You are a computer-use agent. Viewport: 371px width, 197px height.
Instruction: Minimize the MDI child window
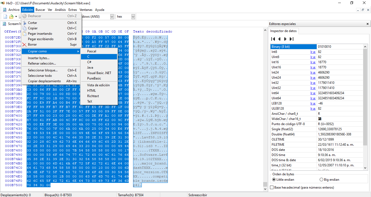358,10
